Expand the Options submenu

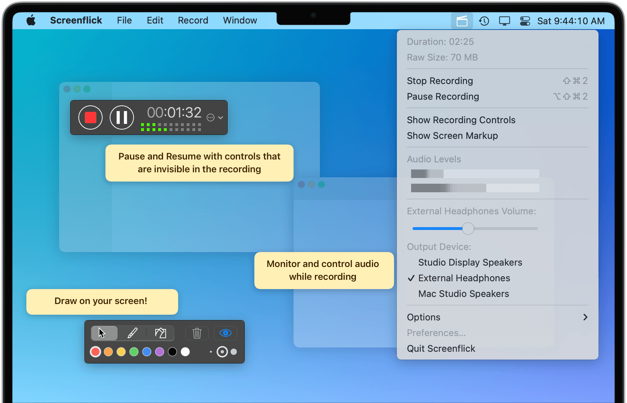point(497,317)
